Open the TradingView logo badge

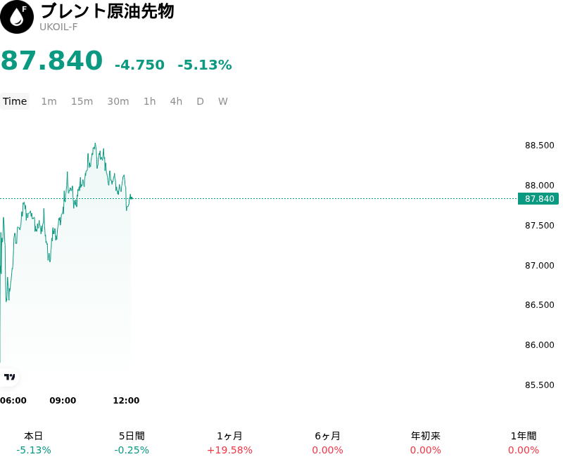click(9, 377)
